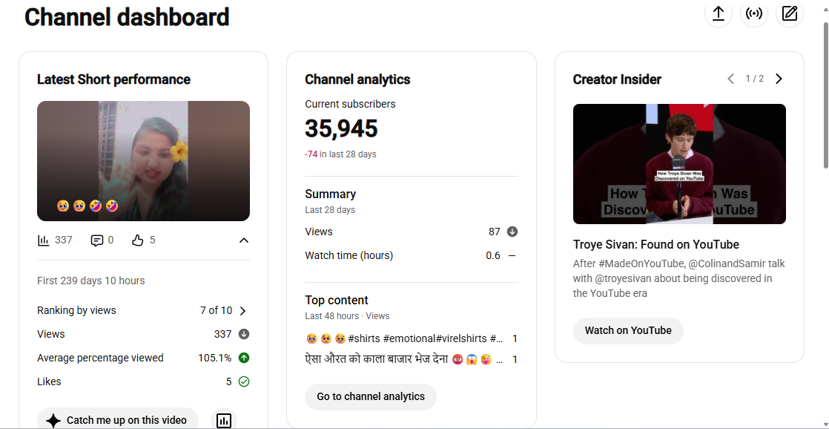Click the views bar chart icon showing 337
Screen dimensions: 829x429
pyautogui.click(x=43, y=240)
